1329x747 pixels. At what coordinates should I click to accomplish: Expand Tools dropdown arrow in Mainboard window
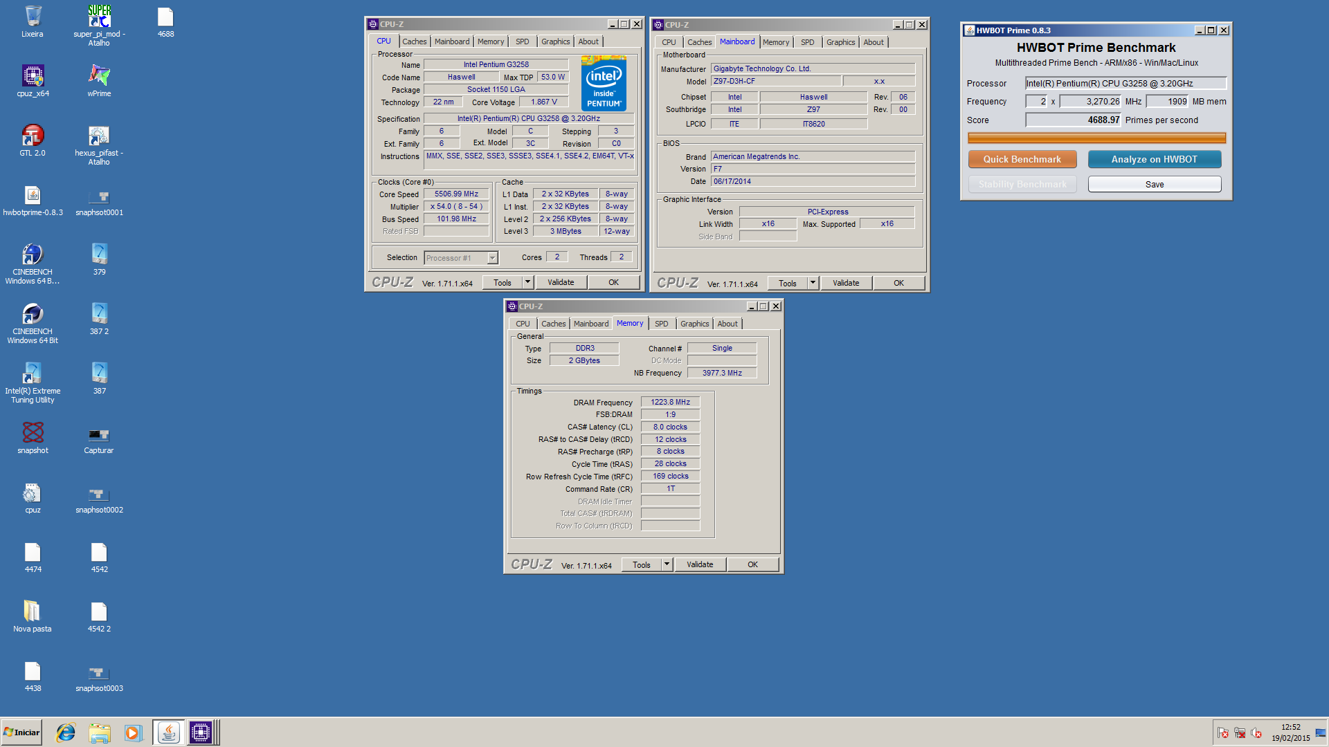coord(813,283)
